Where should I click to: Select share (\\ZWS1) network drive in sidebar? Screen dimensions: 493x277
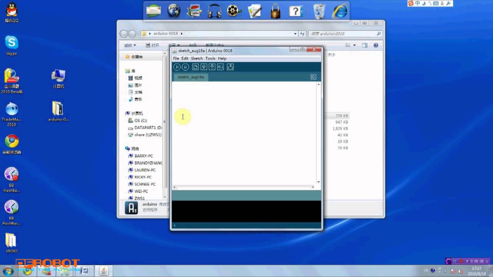click(x=145, y=135)
